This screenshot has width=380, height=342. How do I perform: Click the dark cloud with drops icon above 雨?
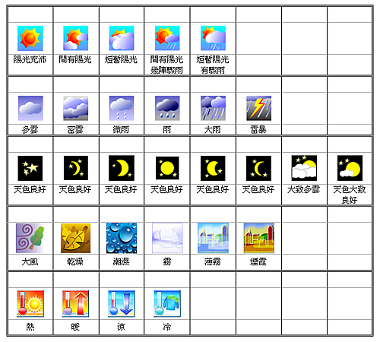(x=167, y=108)
